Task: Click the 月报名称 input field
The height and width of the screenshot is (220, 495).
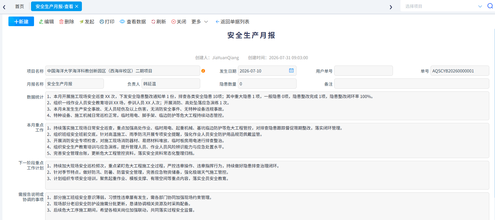Action: click(x=74, y=84)
